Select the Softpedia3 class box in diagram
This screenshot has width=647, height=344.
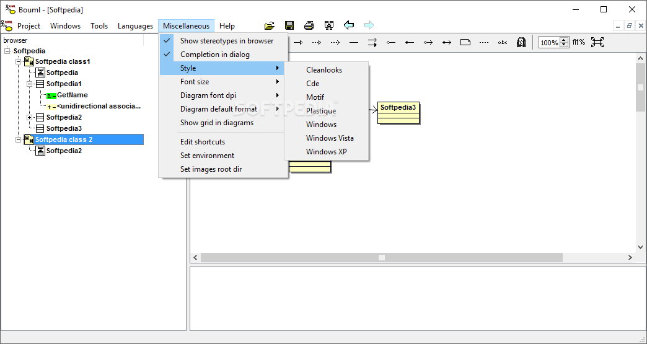[x=398, y=113]
